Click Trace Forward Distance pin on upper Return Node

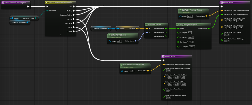[x=222, y=15]
